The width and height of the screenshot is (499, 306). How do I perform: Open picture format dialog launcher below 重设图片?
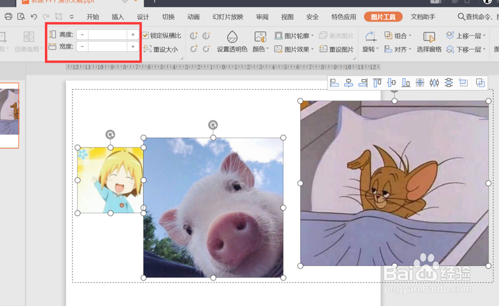point(354,58)
